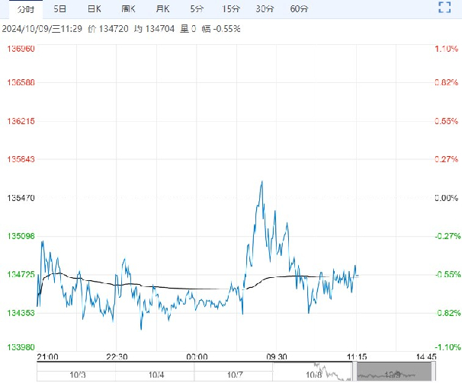Viewport: 462px width, 383px height.
Task: Click the 136588 red price axis label
Action: [21, 82]
